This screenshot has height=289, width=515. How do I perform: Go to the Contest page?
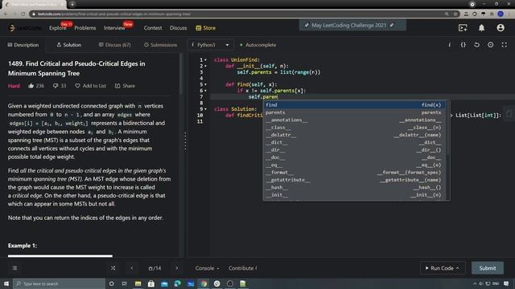[x=153, y=28]
